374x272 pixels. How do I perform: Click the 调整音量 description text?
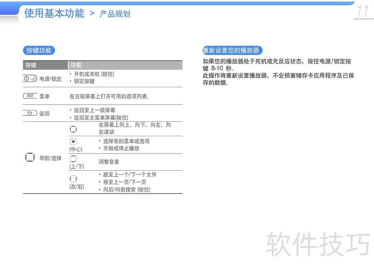tap(108, 162)
